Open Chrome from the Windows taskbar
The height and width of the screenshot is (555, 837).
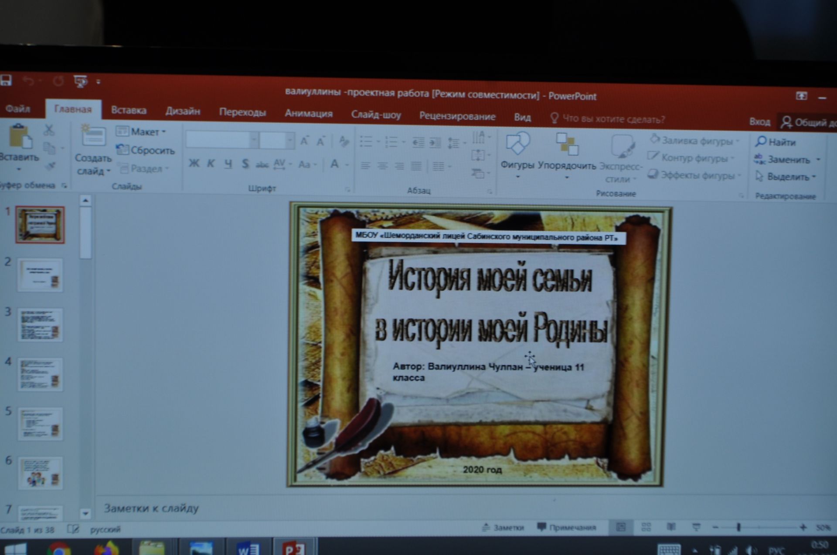point(59,548)
